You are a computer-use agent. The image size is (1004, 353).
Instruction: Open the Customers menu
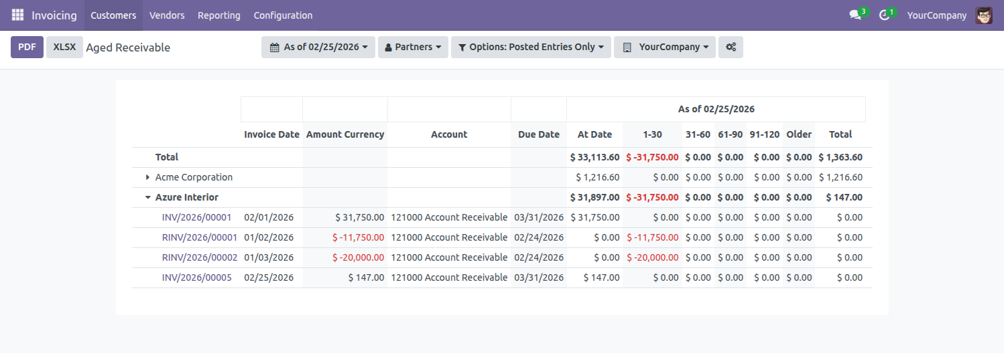coord(113,15)
